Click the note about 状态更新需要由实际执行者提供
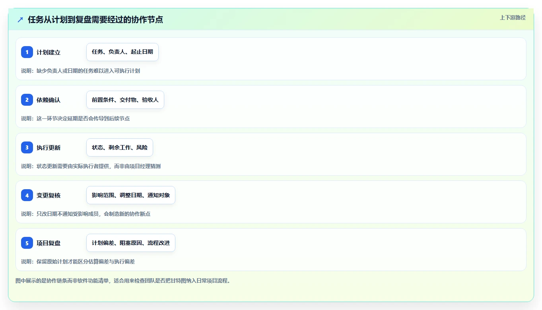This screenshot has height=310, width=542. [x=91, y=166]
